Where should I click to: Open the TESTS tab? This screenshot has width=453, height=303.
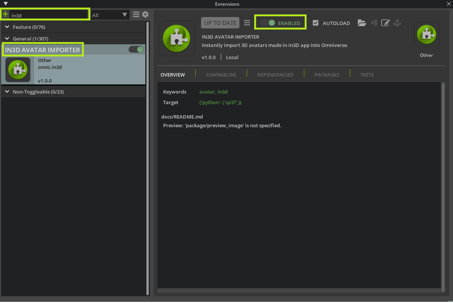367,75
